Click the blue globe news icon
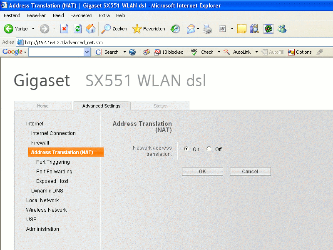 (132, 52)
